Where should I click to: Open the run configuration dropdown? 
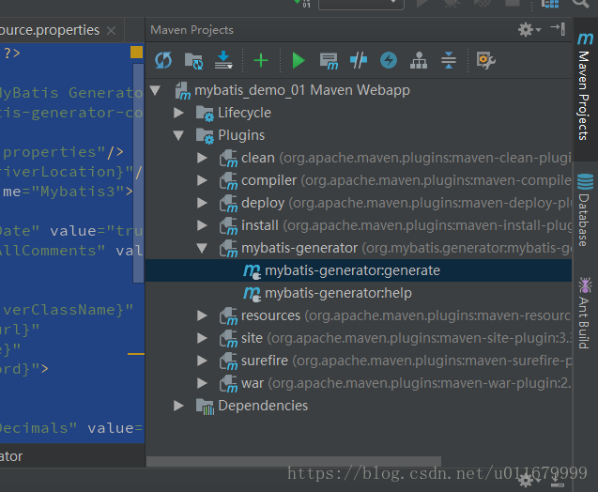pos(361,5)
